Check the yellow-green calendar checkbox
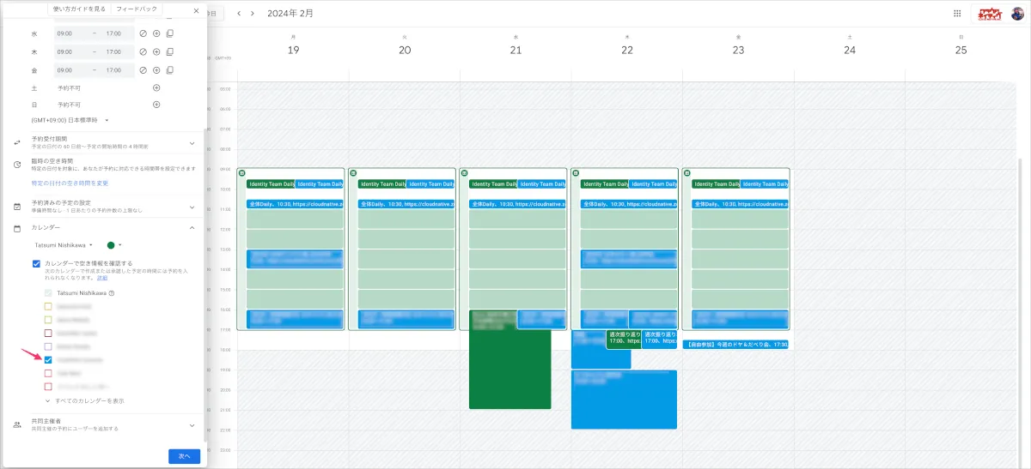 48,320
